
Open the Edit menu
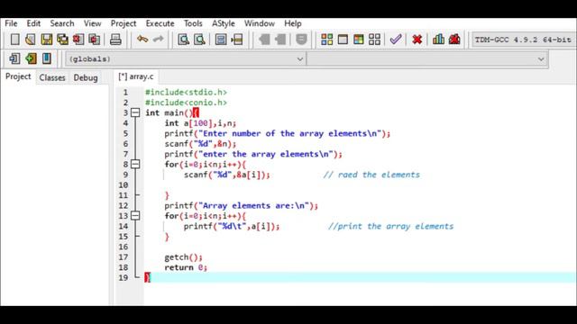tap(33, 23)
